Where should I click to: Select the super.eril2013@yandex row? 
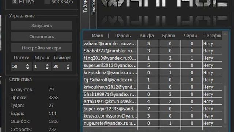click(x=152, y=65)
